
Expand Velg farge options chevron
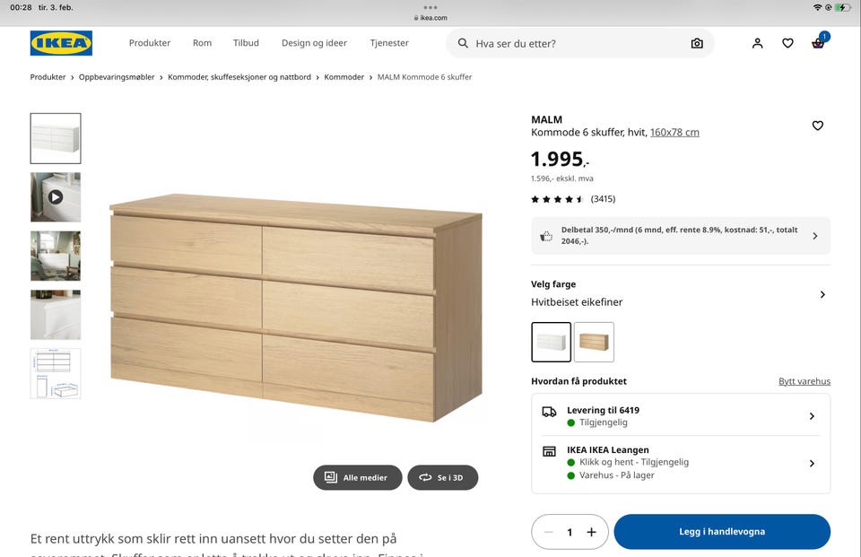tap(822, 294)
